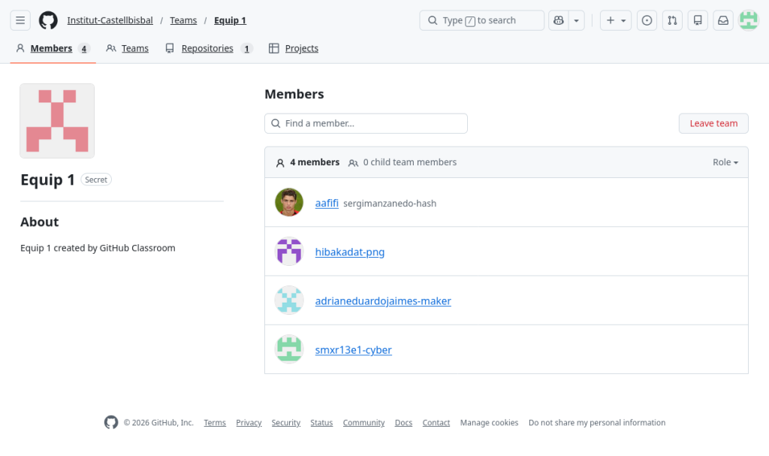Switch to the Repositories tab
Screen dimensions: 769x456
(208, 48)
